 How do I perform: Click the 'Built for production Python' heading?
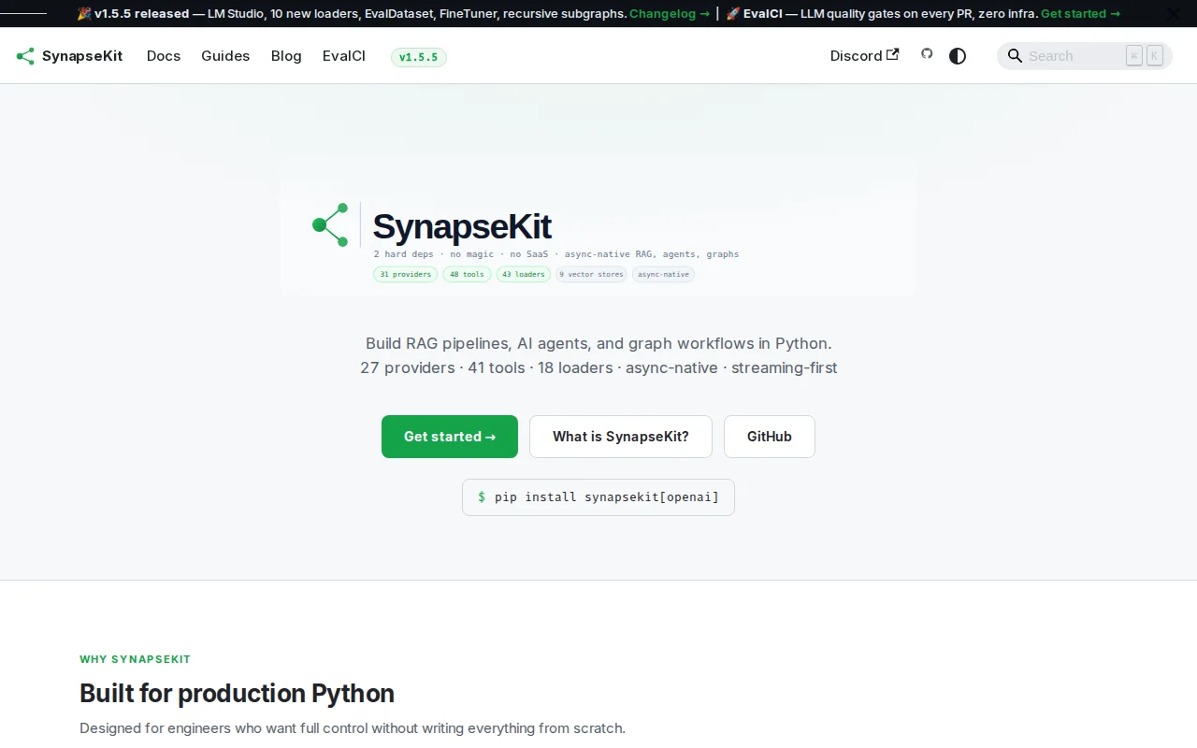237,694
